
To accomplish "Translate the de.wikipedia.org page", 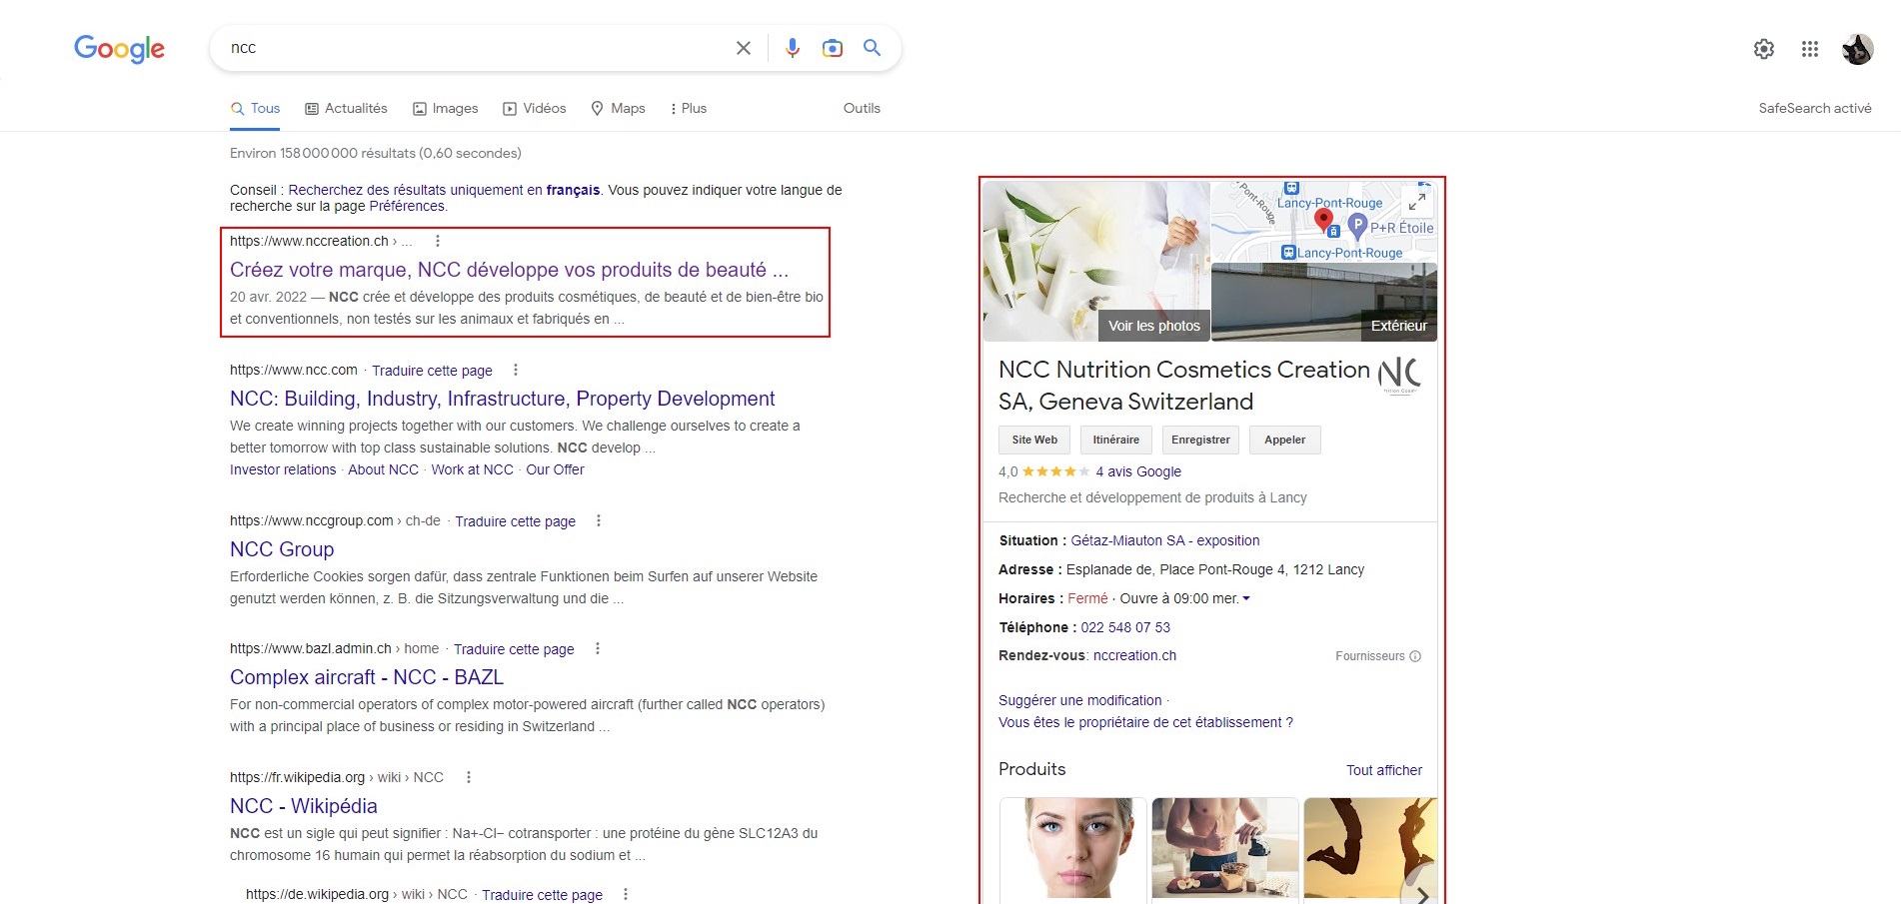I will tap(542, 895).
